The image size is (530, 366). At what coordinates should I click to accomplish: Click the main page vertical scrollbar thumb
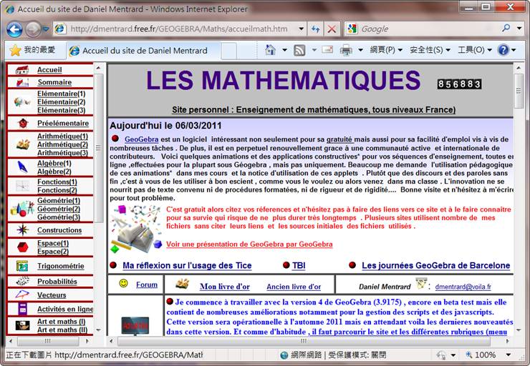(519, 91)
